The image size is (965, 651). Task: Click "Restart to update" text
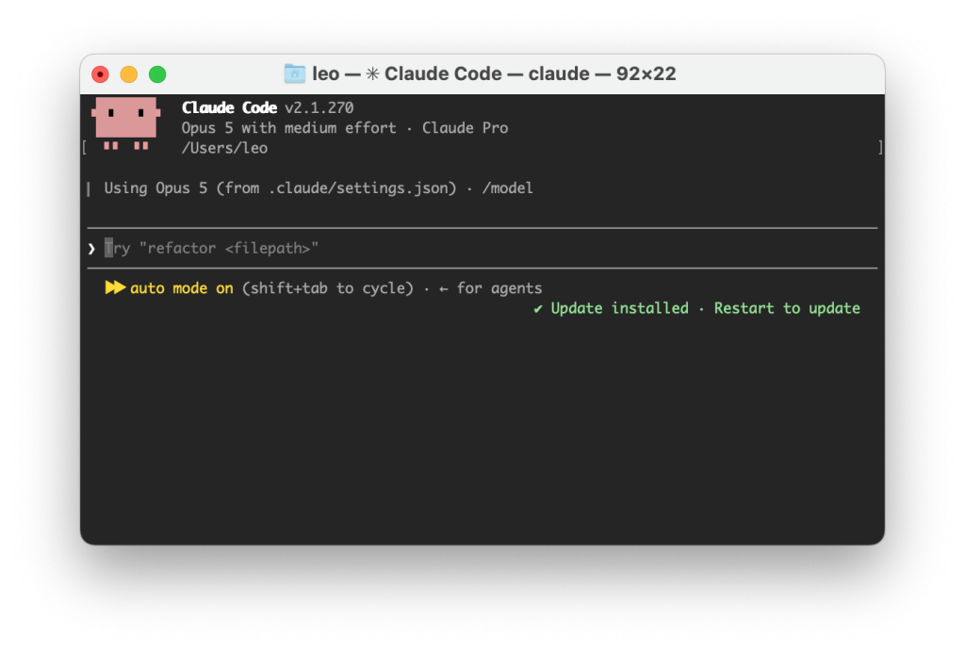coord(787,308)
